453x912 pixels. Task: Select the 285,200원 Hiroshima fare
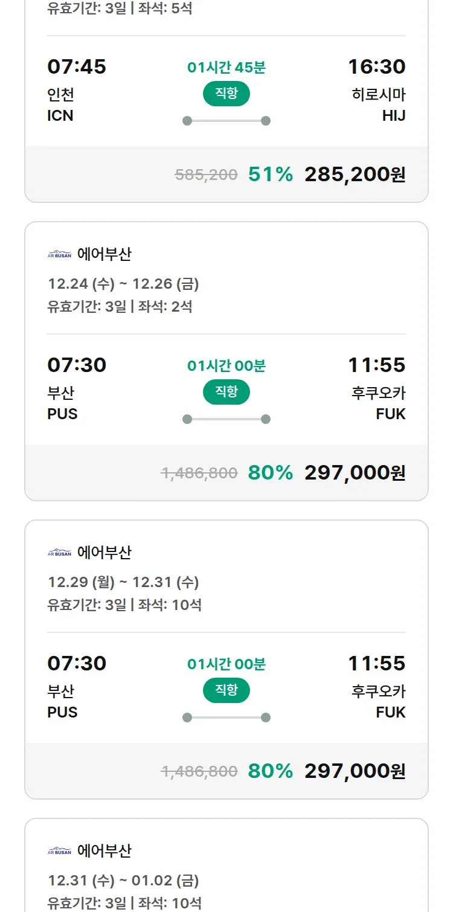(355, 175)
